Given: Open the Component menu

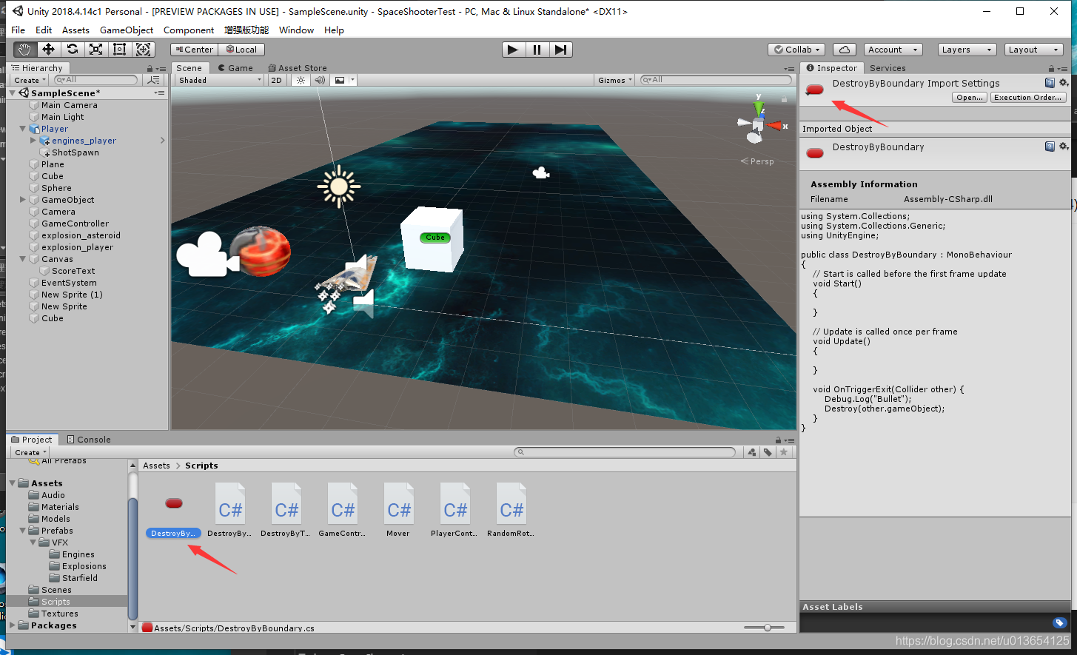Looking at the screenshot, I should point(189,30).
